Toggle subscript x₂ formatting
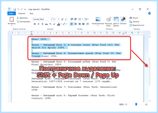The image size is (158, 113). (x=50, y=24)
